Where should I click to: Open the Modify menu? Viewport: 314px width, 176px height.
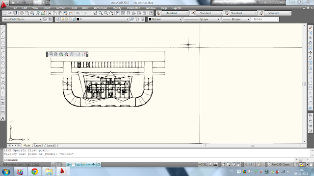pos(117,8)
